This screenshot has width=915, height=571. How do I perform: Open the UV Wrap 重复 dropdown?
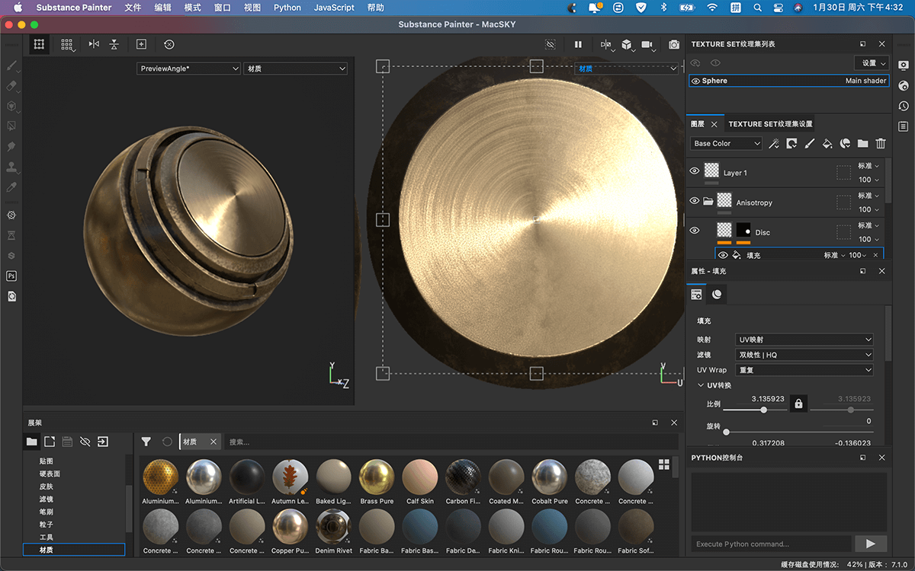[804, 370]
